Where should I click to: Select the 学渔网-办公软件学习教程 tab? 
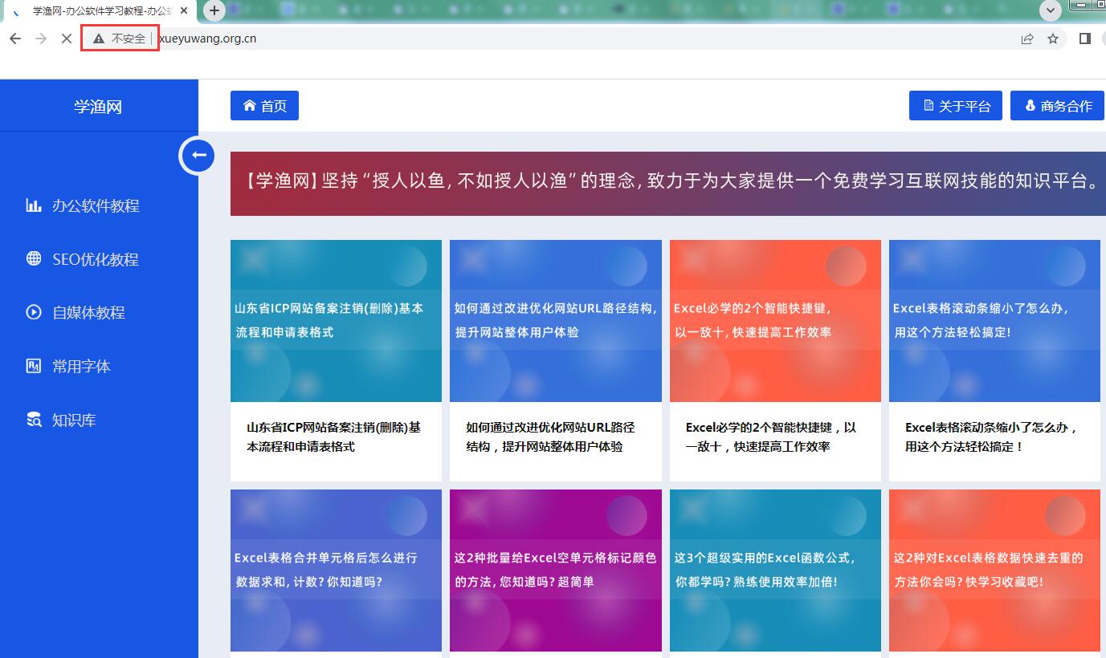(99, 11)
